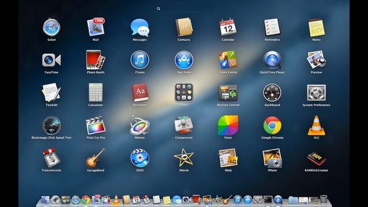Open Mail with the 1288 badge in Launchpad
Image resolution: width=368 pixels, height=207 pixels.
tap(95, 28)
